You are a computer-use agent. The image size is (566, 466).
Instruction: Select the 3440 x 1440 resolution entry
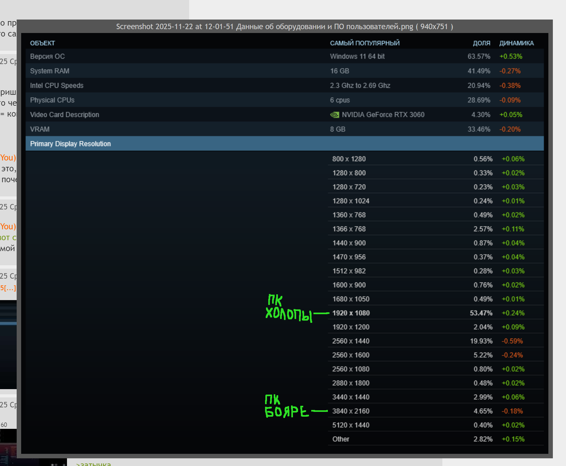351,397
